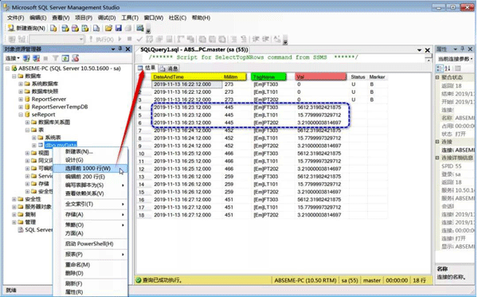Click the connect (连接) dropdown in Object Explorer

[x=13, y=58]
